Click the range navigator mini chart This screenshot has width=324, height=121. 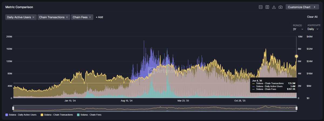pos(155,108)
